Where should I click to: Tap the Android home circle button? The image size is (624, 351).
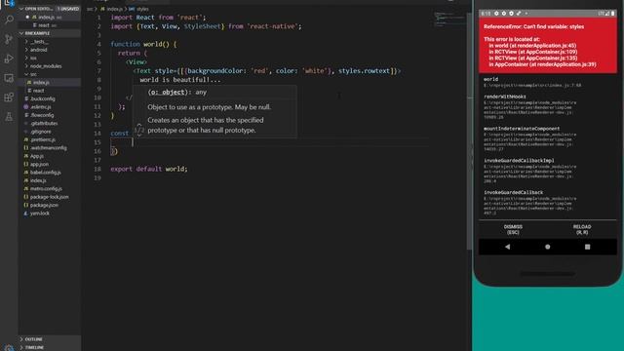pos(548,247)
